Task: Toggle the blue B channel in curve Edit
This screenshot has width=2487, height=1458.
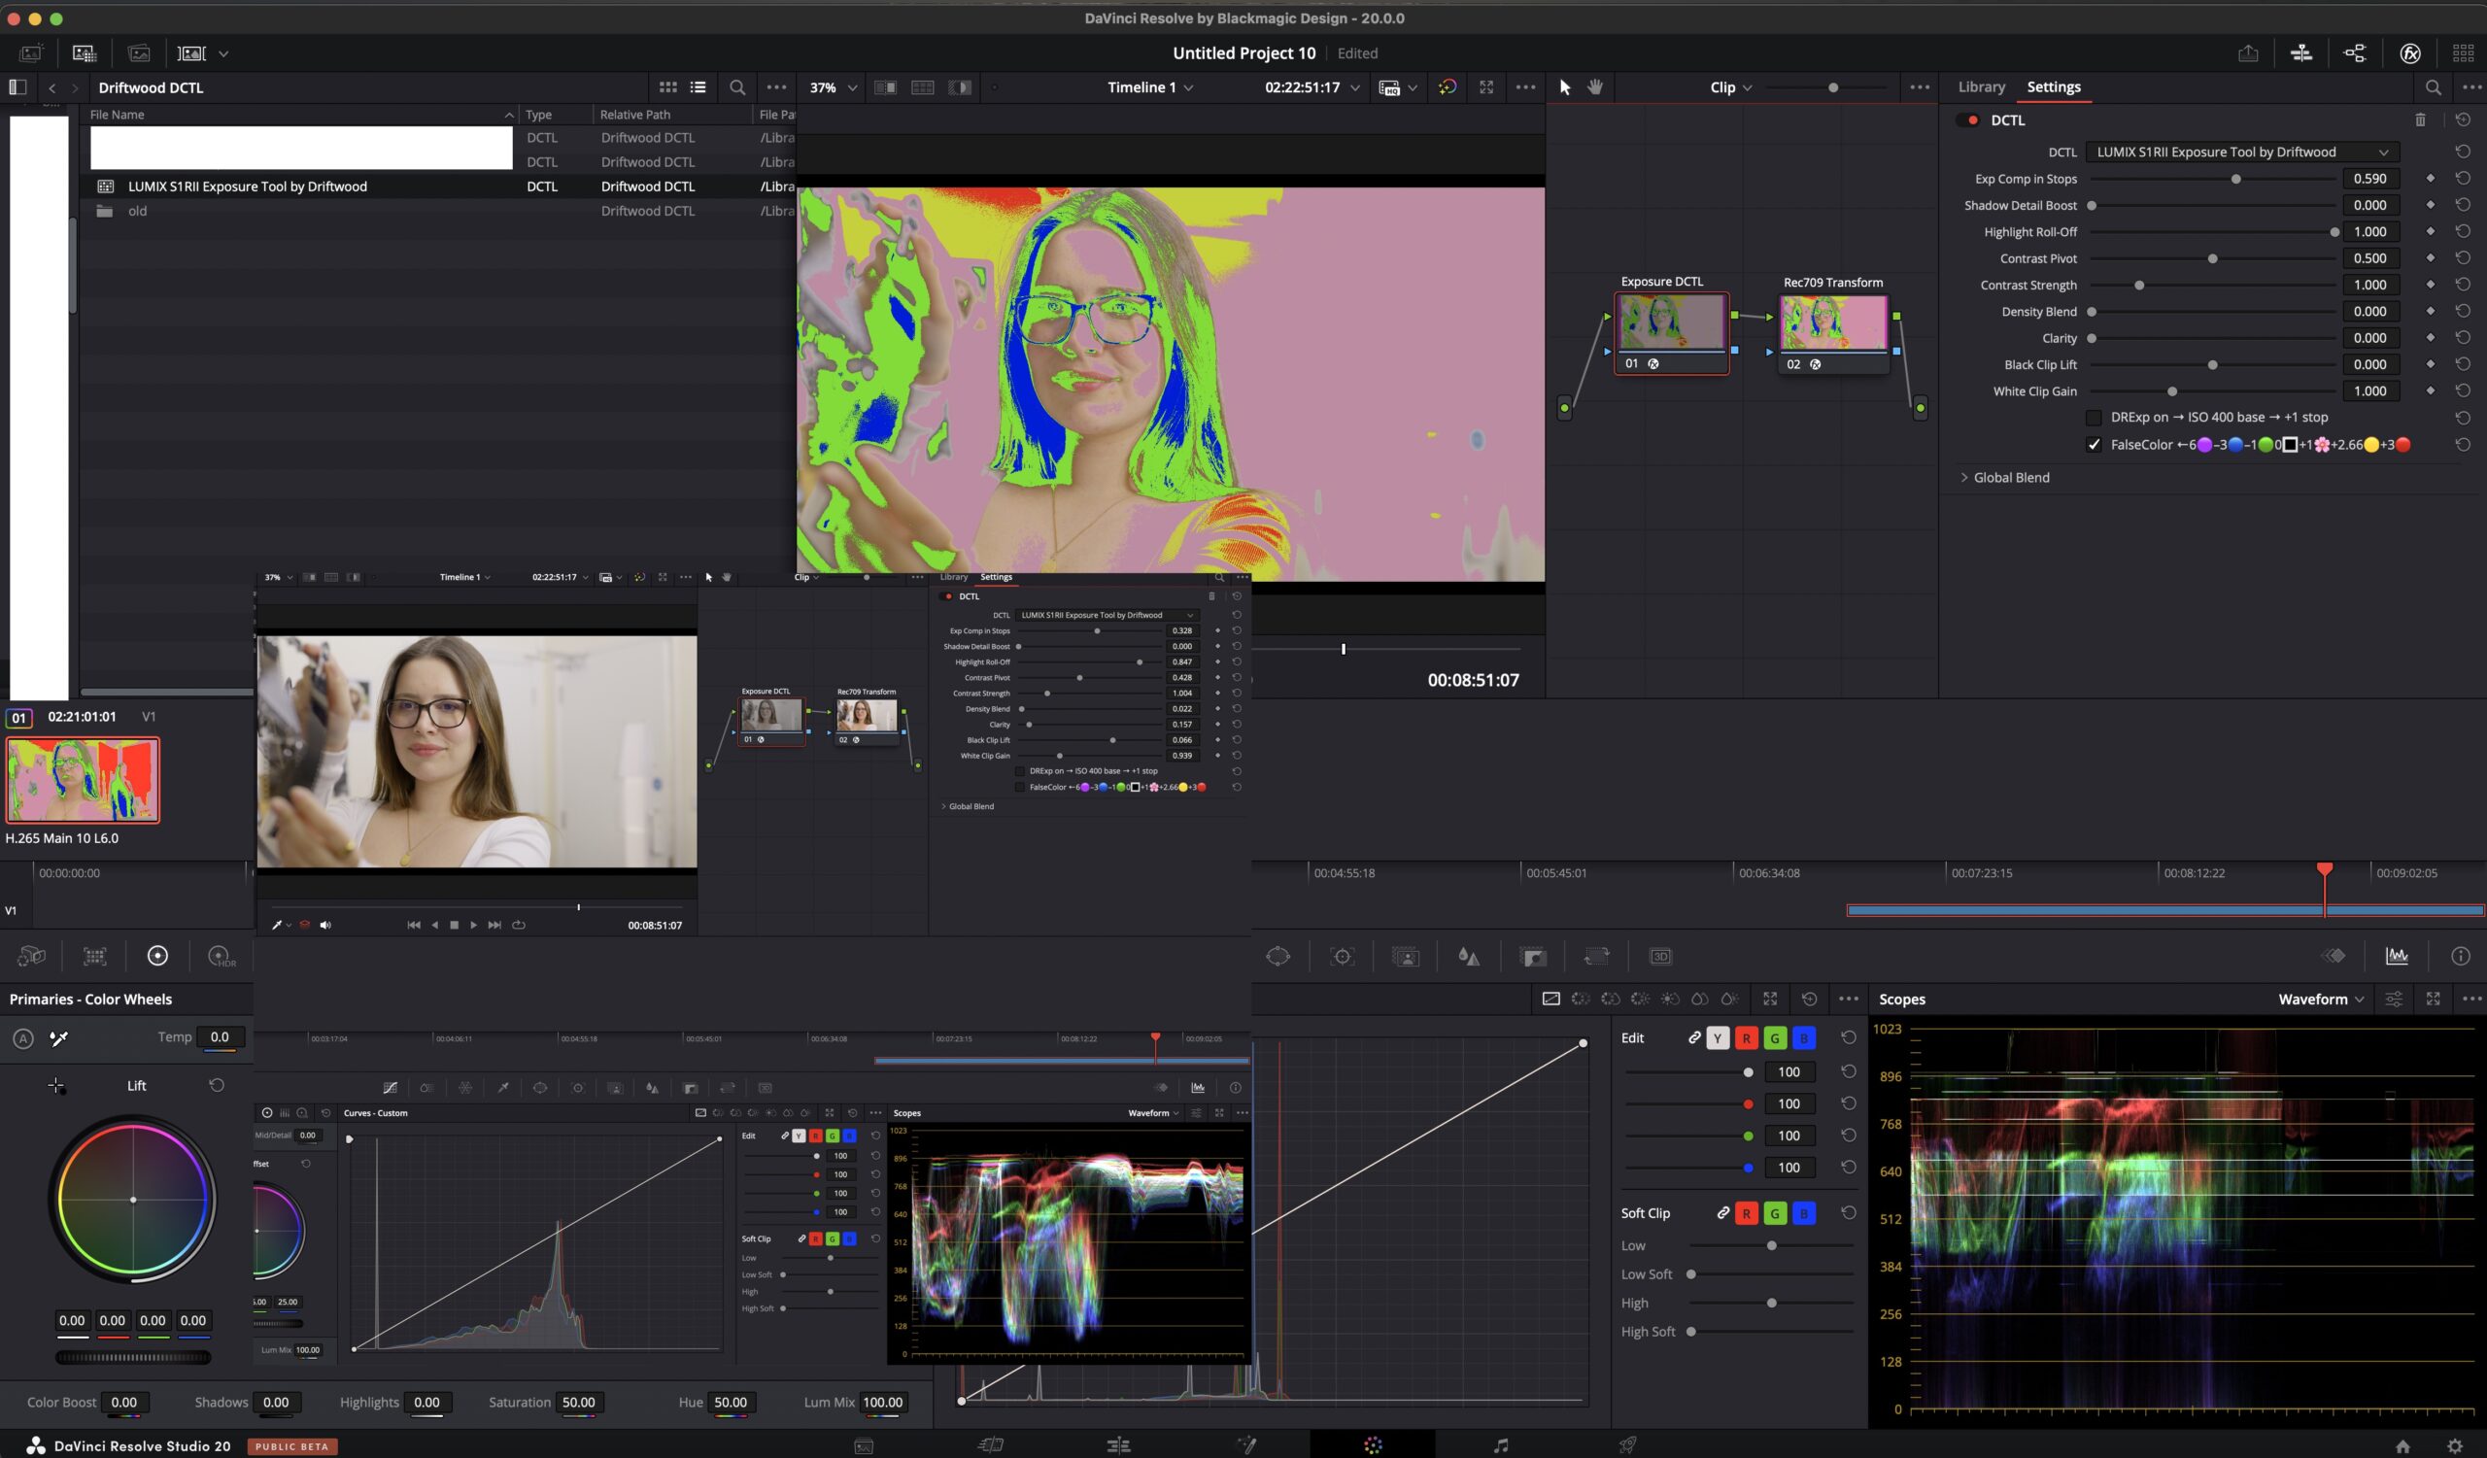Action: point(1803,1037)
